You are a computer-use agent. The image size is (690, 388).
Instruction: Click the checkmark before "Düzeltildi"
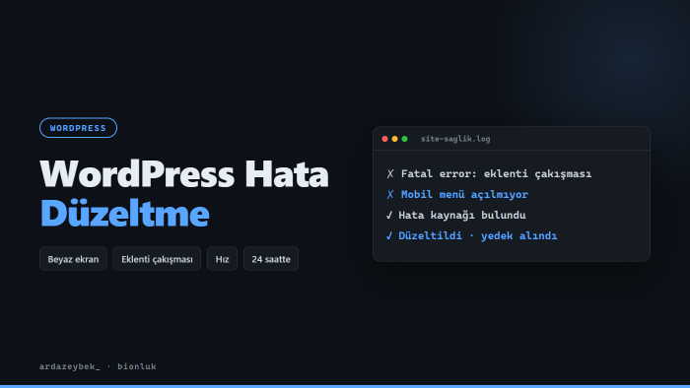click(x=389, y=236)
